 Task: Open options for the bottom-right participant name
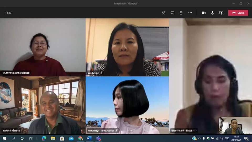pos(195,130)
